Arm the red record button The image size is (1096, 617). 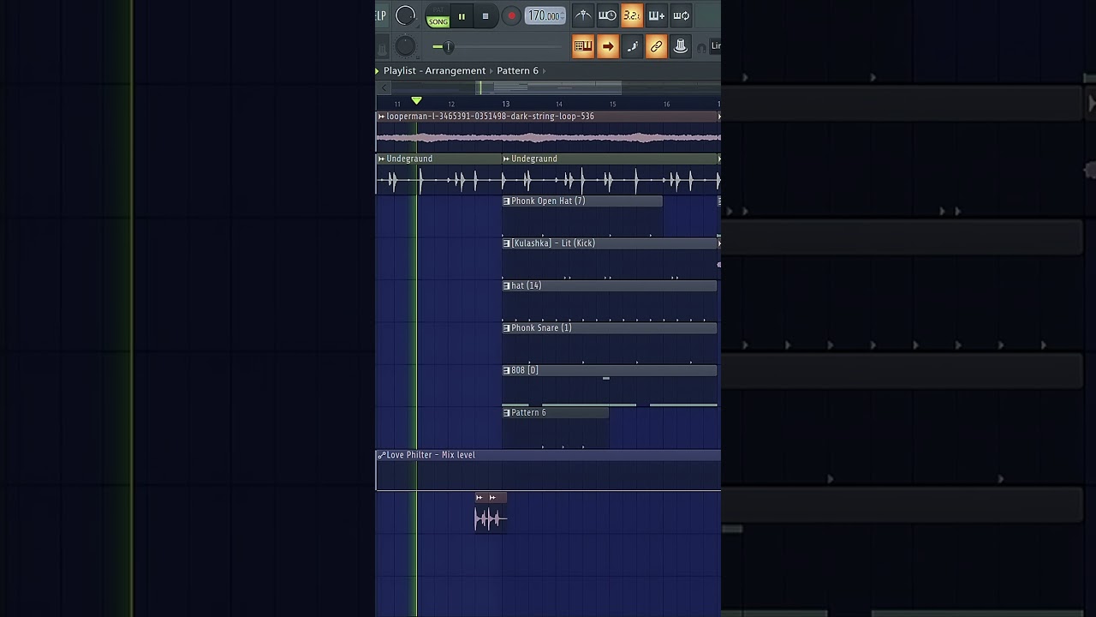click(x=511, y=16)
